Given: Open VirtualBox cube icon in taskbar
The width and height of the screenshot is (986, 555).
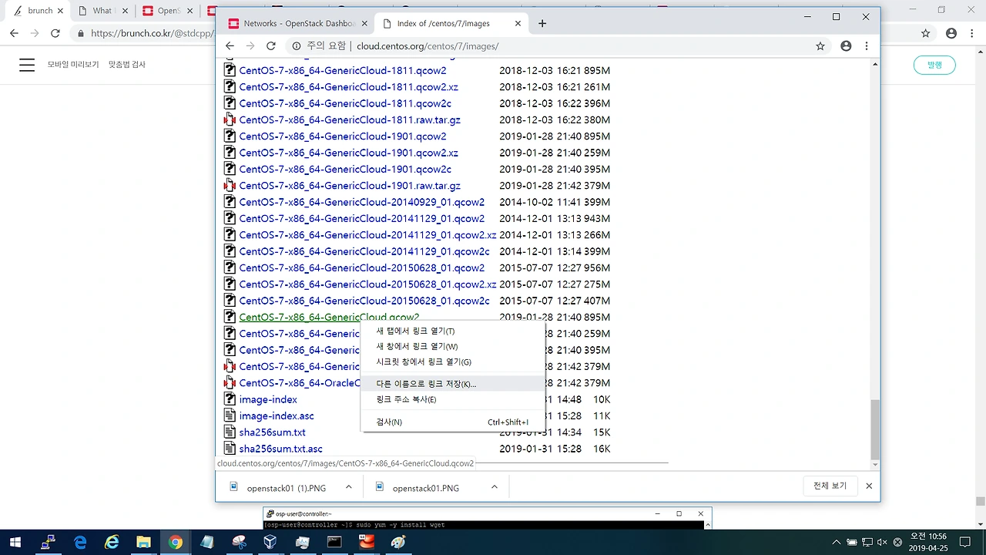Looking at the screenshot, I should 270,543.
